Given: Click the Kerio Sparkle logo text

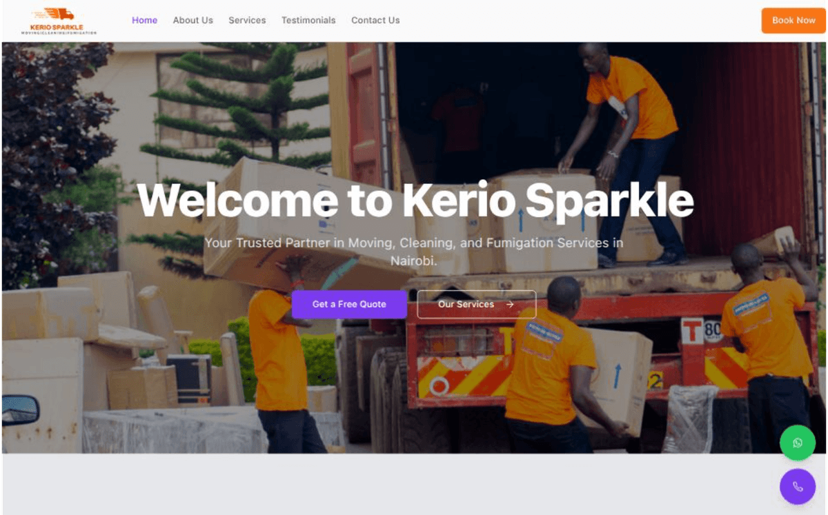Looking at the screenshot, I should click(x=58, y=26).
